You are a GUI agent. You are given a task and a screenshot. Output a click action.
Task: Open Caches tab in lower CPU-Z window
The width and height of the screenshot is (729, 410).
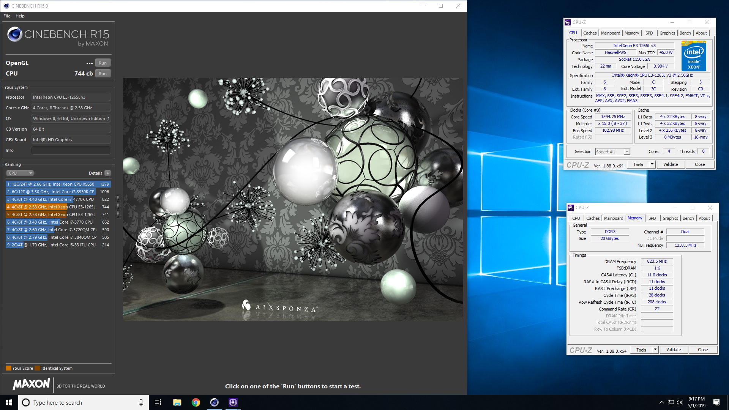point(593,218)
